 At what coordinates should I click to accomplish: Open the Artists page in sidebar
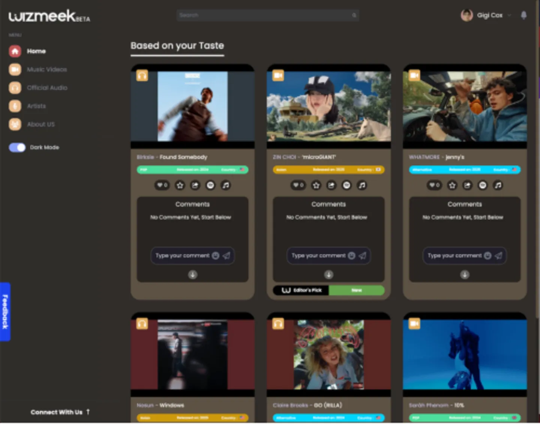coord(36,106)
